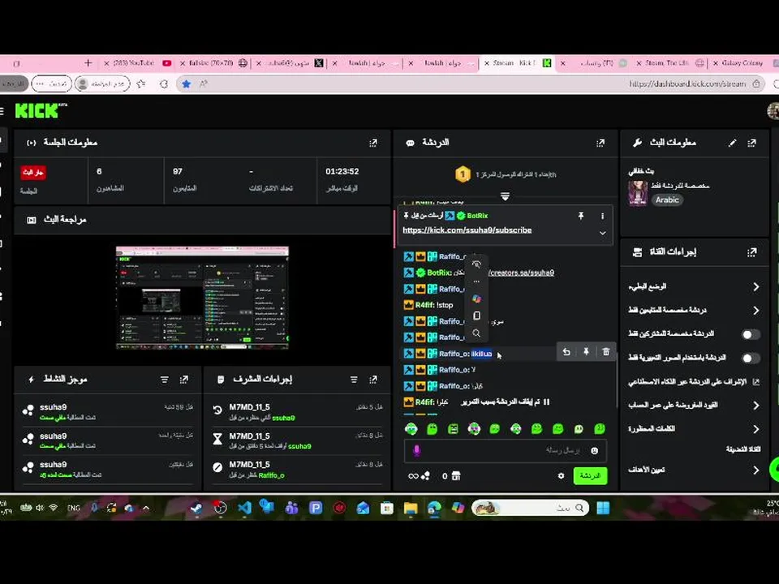Switch to the Steam browser tab
The image size is (779, 584).
tap(670, 63)
